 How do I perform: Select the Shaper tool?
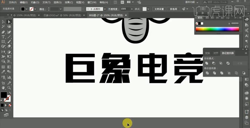pyautogui.click(x=3, y=46)
